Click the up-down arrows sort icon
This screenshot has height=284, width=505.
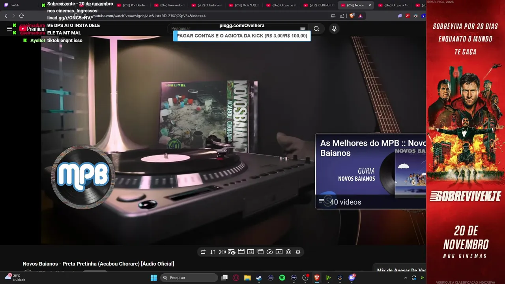213,252
